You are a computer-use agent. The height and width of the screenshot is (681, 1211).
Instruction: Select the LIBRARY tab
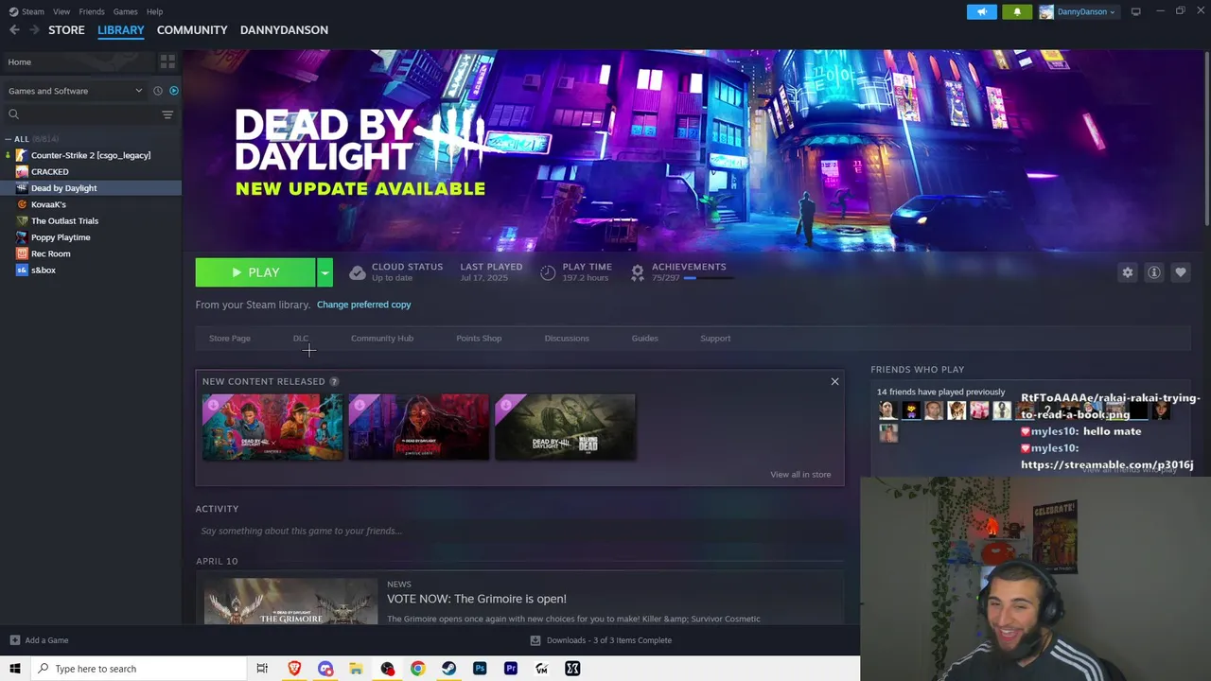tap(121, 30)
